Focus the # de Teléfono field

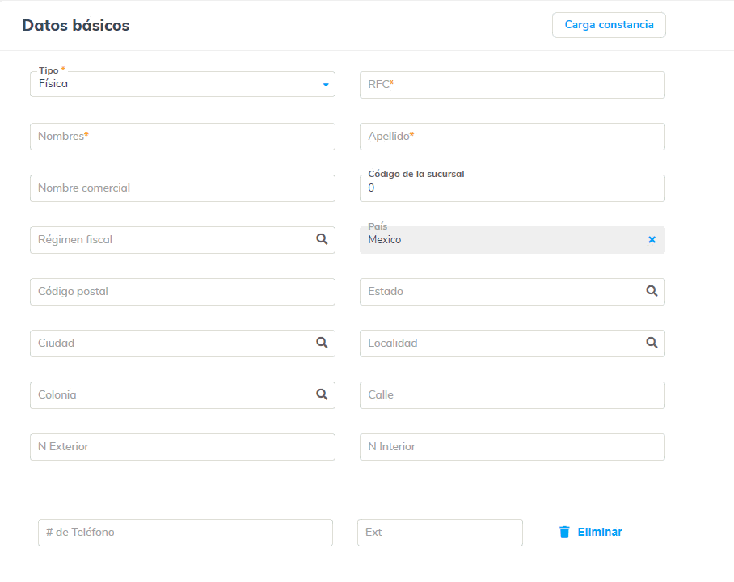(185, 533)
